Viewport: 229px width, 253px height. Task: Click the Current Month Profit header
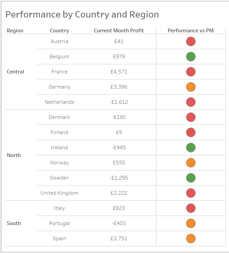pos(119,31)
